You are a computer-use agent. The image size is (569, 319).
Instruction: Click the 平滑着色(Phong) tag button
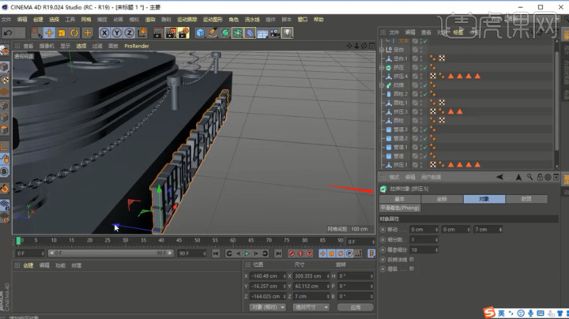pos(400,208)
